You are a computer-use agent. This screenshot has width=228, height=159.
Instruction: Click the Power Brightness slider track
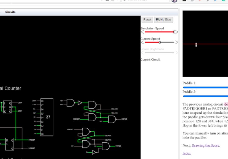tap(159, 53)
